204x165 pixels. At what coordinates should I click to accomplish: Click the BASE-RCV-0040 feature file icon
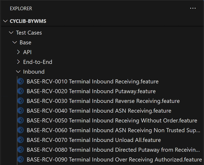(20, 111)
